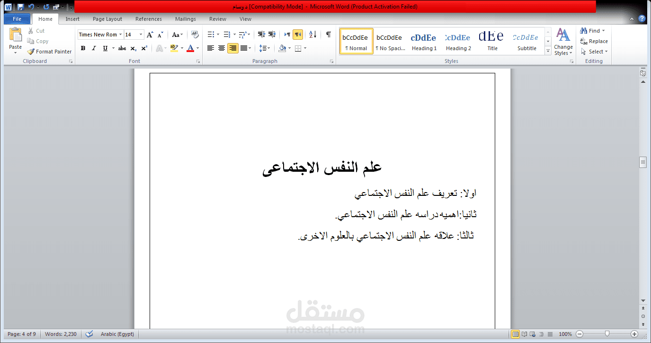Click the zoom slider handle
Image resolution: width=651 pixels, height=343 pixels.
tap(607, 334)
